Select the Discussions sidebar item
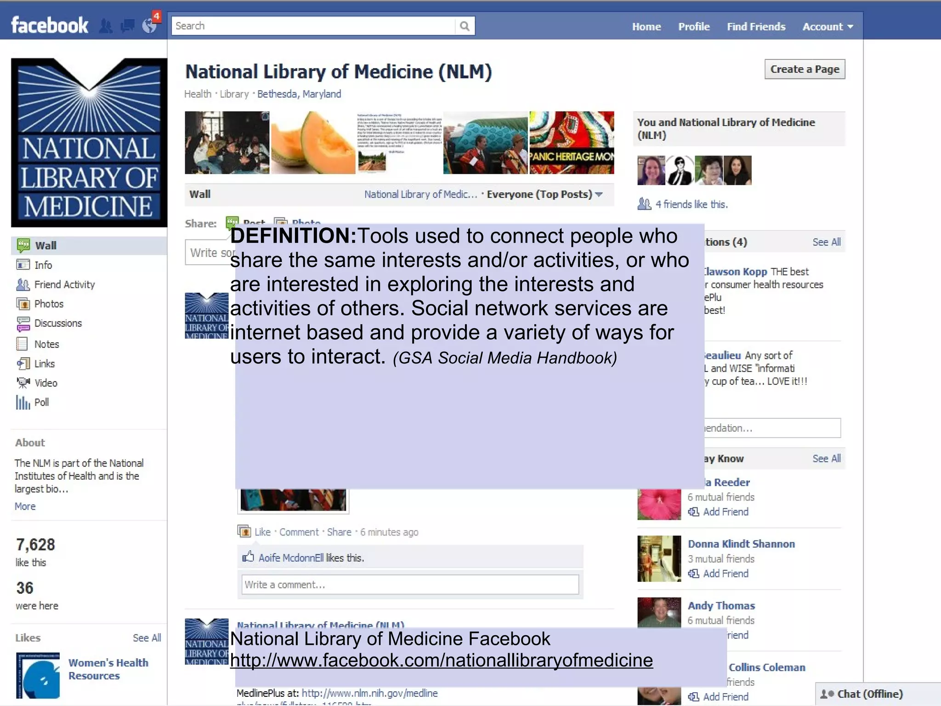Image resolution: width=941 pixels, height=706 pixels. click(x=58, y=323)
